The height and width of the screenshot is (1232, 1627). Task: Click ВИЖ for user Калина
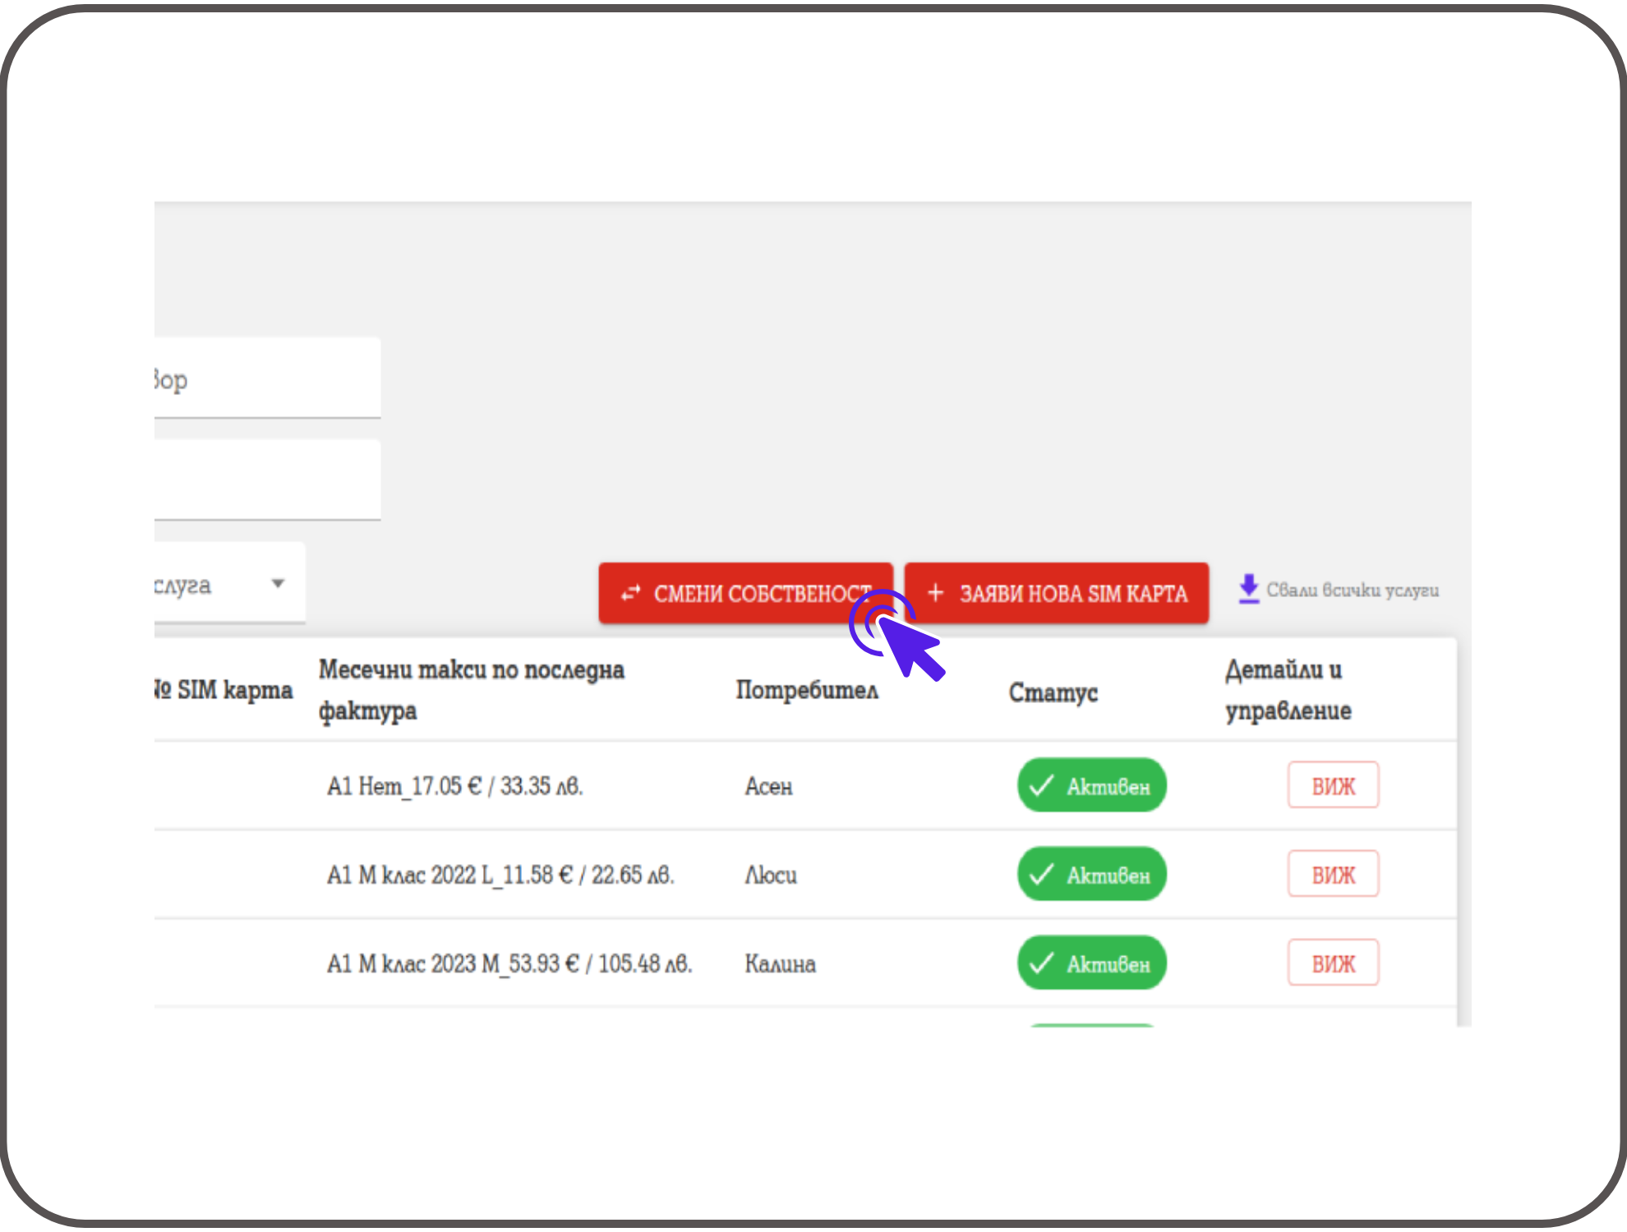point(1332,963)
